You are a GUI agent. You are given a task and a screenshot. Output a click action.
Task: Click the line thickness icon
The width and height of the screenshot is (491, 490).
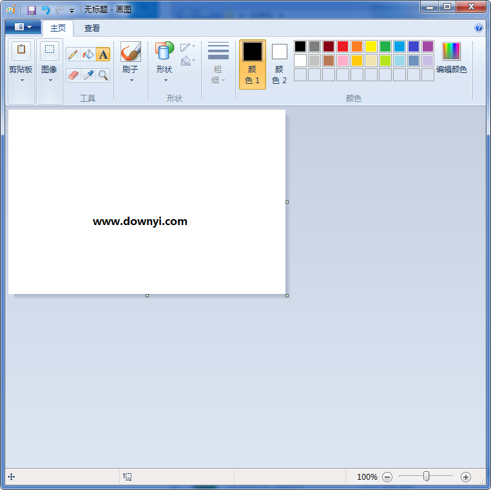click(218, 50)
